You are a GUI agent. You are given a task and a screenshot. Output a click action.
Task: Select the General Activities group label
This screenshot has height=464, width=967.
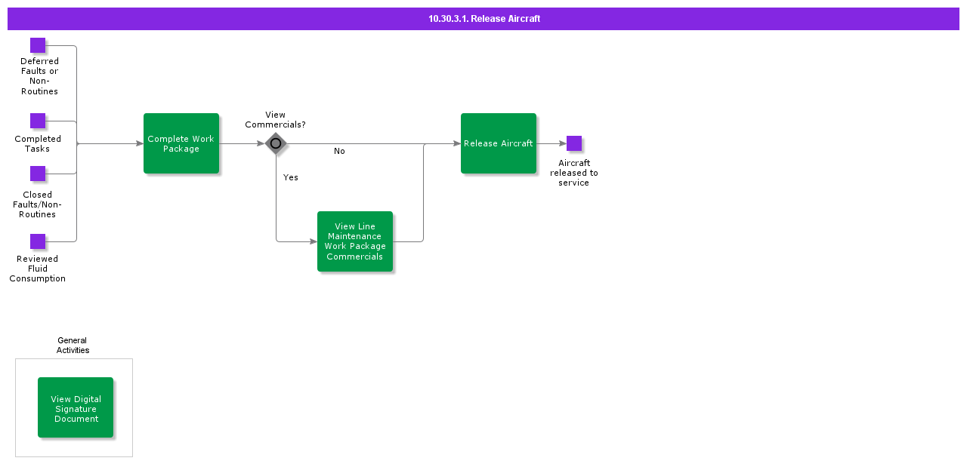(x=73, y=346)
